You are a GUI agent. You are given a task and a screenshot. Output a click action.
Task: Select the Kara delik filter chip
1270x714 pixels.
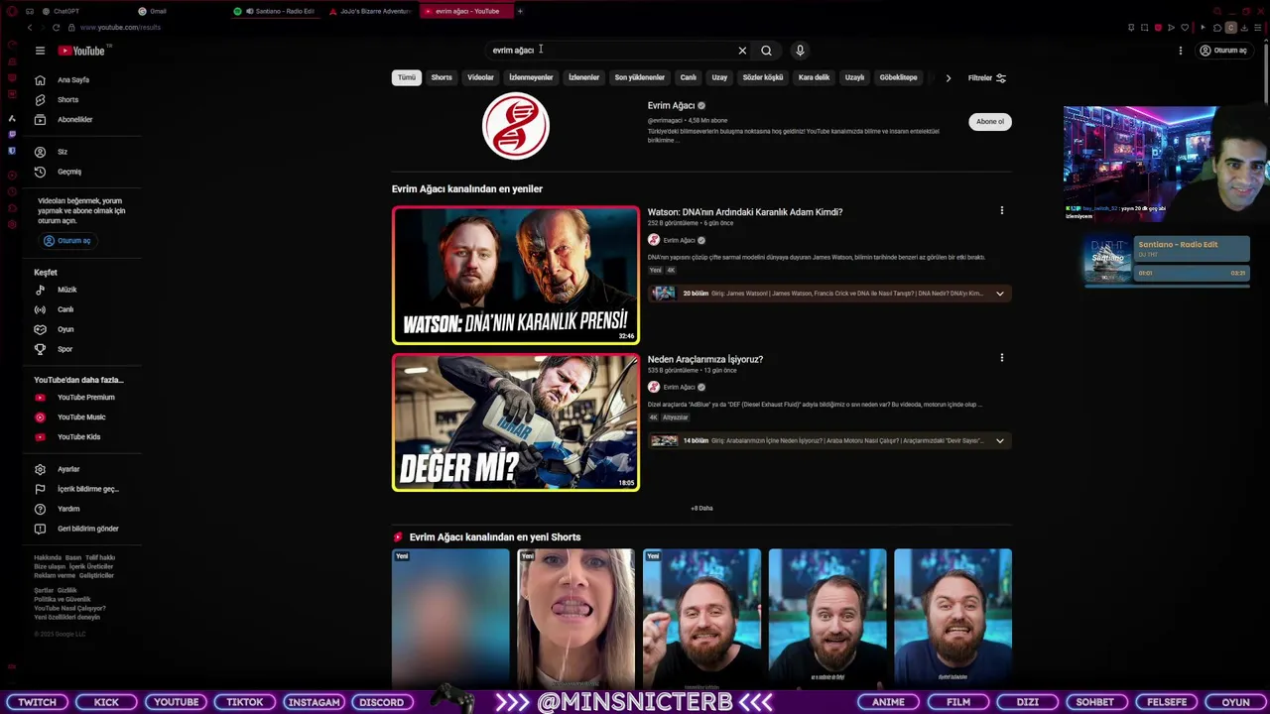(814, 77)
